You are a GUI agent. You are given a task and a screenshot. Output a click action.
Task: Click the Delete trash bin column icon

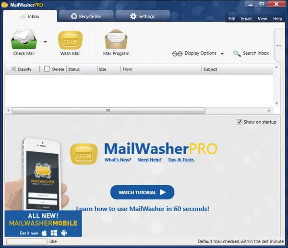(x=47, y=69)
